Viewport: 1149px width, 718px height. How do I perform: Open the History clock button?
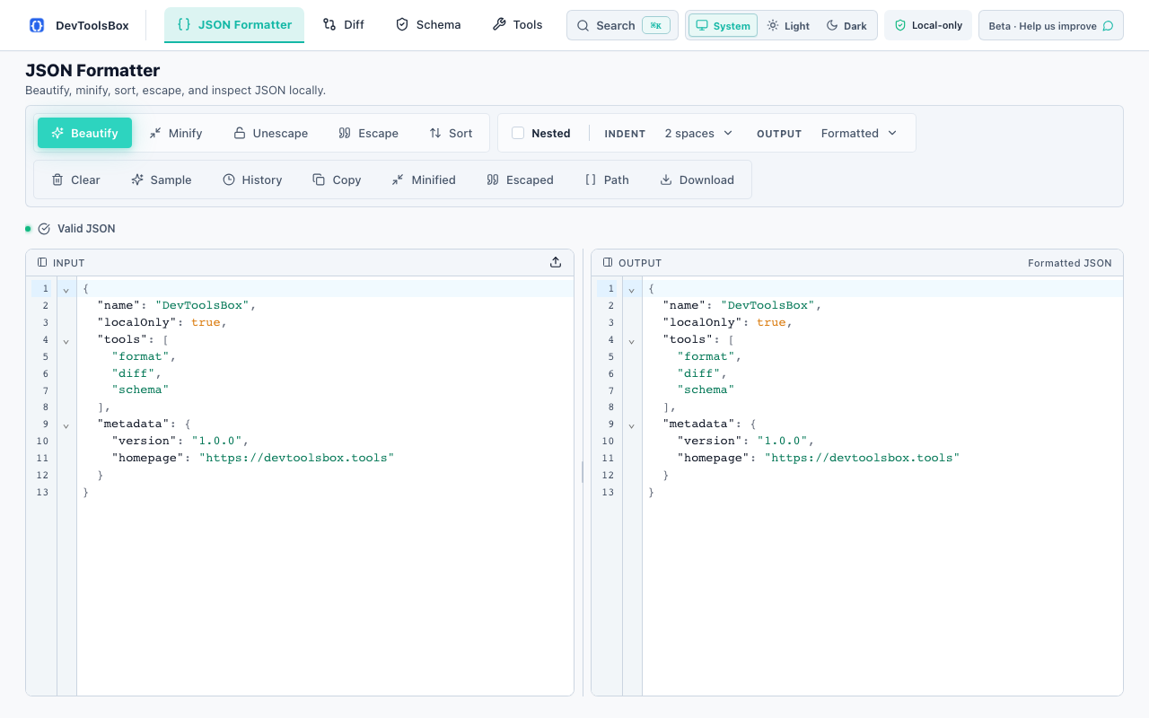(x=252, y=179)
